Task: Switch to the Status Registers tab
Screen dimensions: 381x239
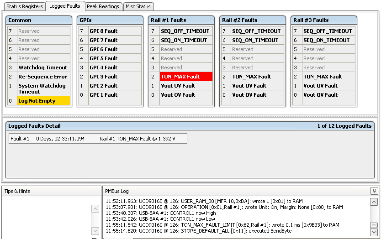Action: point(25,6)
